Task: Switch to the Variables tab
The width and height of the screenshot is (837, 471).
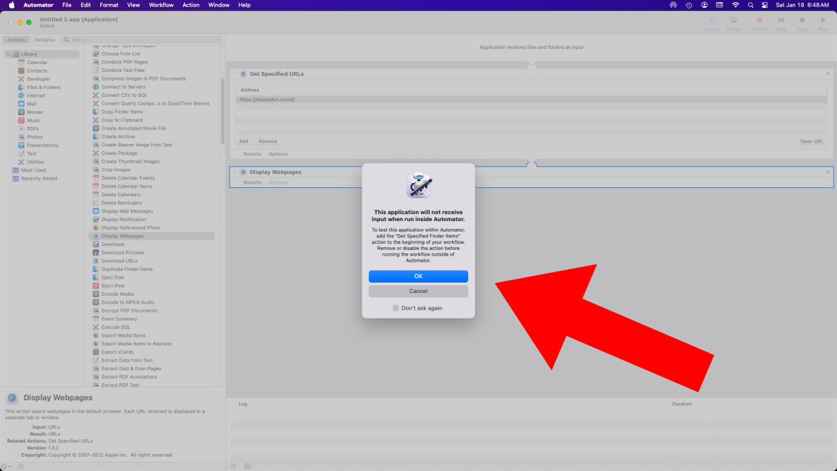Action: (x=44, y=39)
